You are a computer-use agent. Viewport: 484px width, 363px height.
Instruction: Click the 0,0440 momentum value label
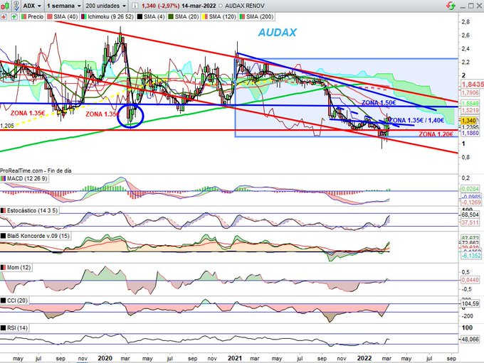(x=470, y=280)
